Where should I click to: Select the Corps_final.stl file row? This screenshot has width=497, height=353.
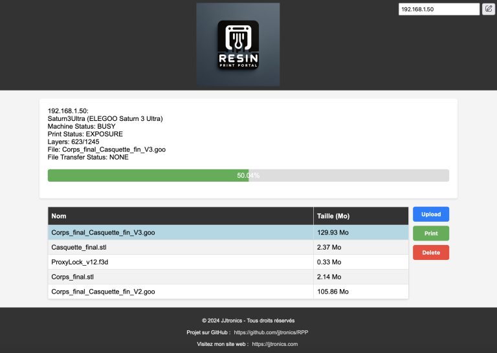click(228, 277)
